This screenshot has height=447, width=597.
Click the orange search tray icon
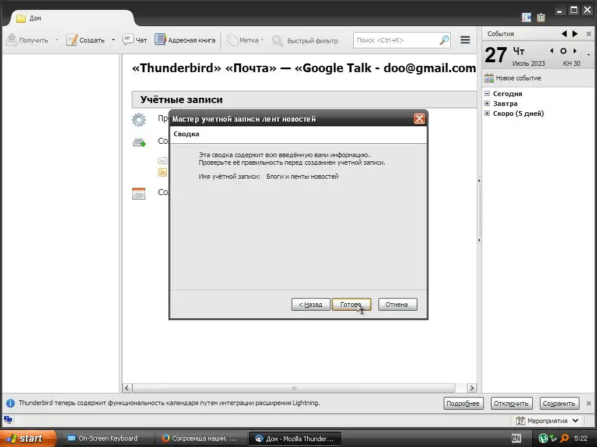(564, 438)
